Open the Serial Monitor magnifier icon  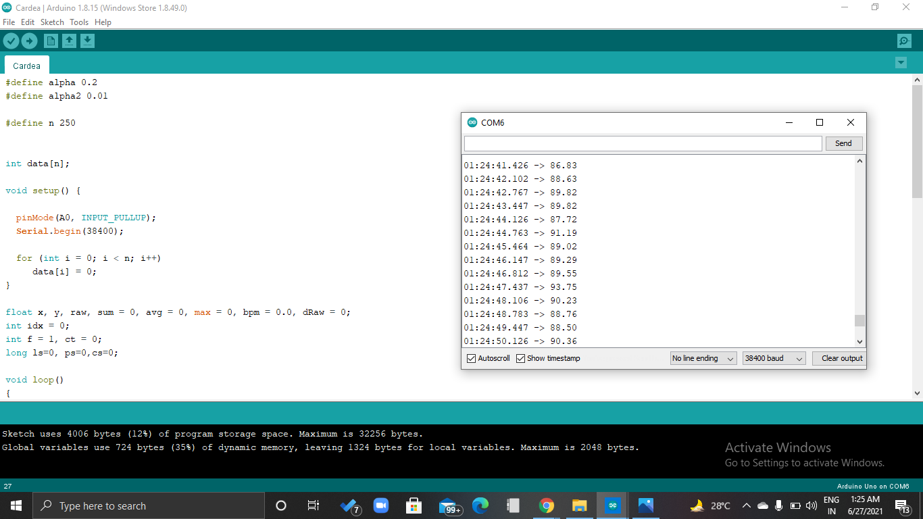[x=904, y=41]
